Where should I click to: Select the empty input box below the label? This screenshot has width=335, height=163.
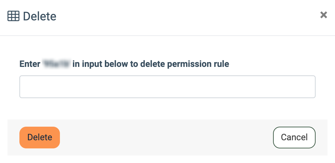tap(167, 87)
